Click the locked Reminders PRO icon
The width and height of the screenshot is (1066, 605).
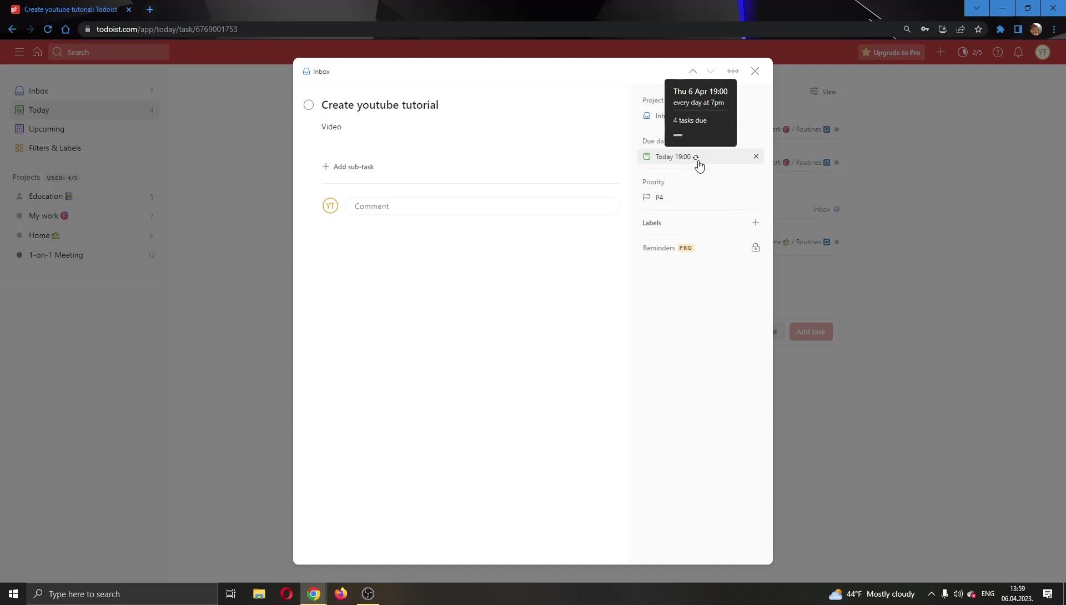756,248
